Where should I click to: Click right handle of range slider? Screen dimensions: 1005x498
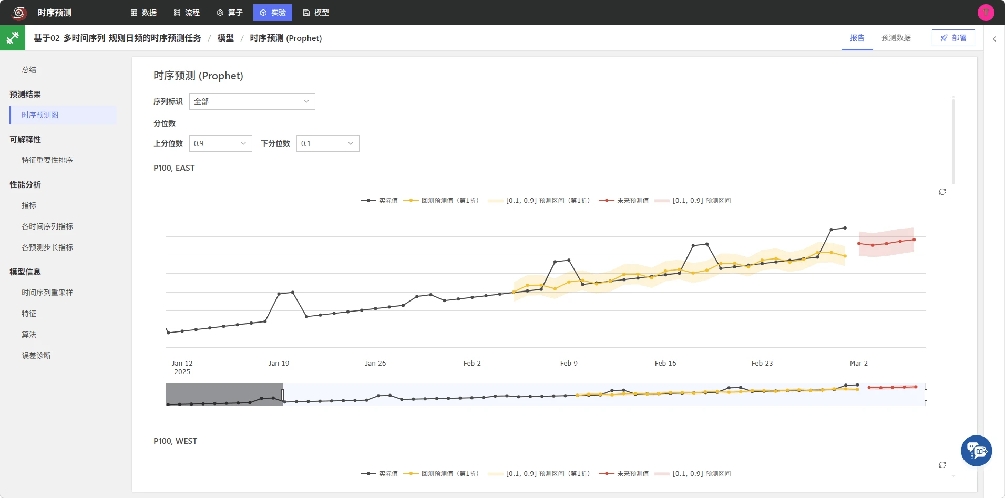(x=926, y=395)
